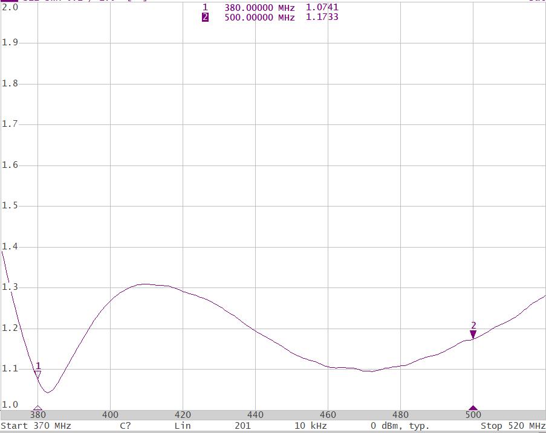546x433 pixels.
Task: Click marker 1 value 1.0741
Action: [x=322, y=7]
